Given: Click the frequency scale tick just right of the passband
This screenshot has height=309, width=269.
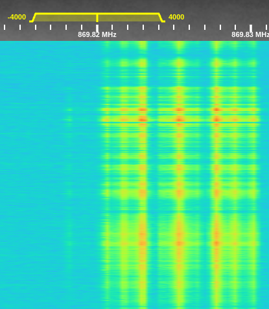Looking at the screenshot, I should [174, 27].
